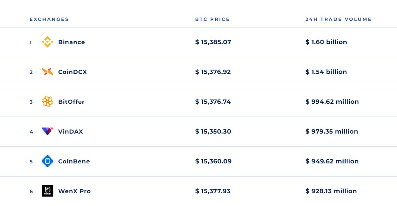Select the $994.62 million volume cell

click(332, 102)
